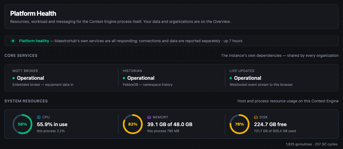Click '39.1 GB of 48.0 GB' value
Image resolution: width=343 pixels, height=149 pixels.
[x=170, y=124]
